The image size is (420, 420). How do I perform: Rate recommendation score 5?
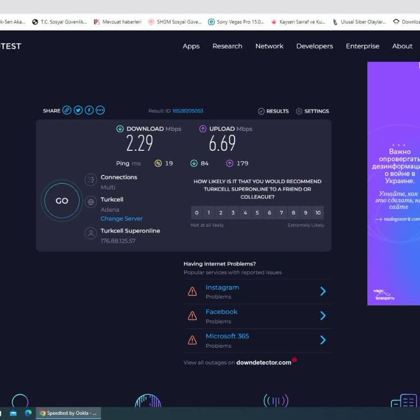coord(257,213)
